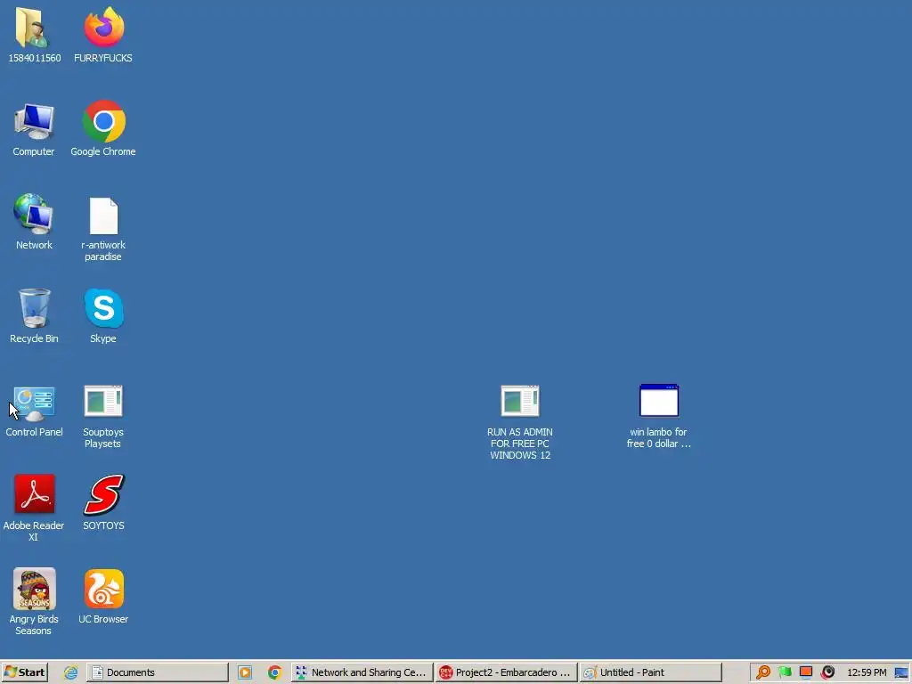This screenshot has width=912, height=684.
Task: Click the green flag tray icon
Action: tap(785, 672)
